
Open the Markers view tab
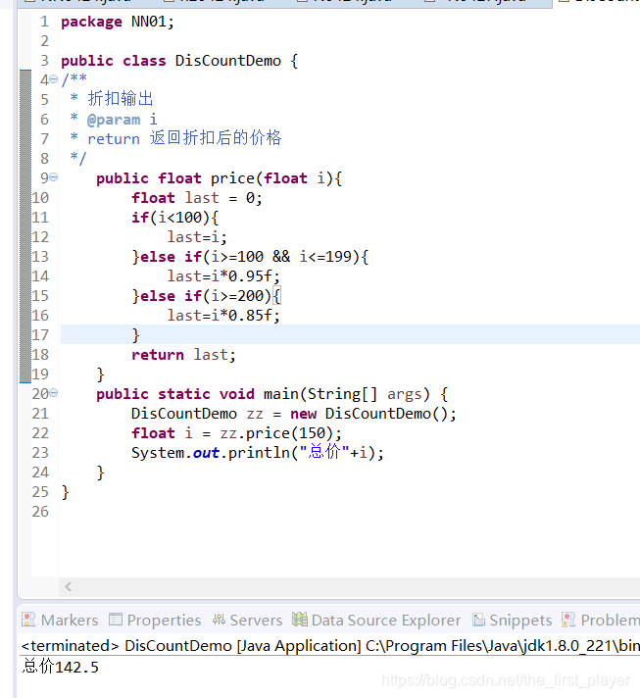tap(60, 620)
